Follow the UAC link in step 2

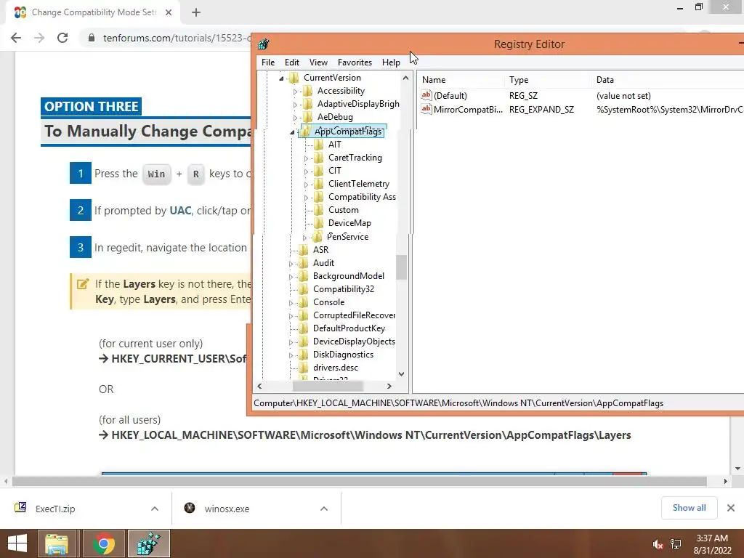(x=181, y=210)
